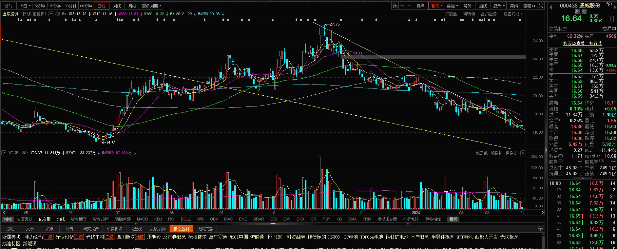
Task: Switch to 月线 monthly chart
Action: tap(132, 6)
